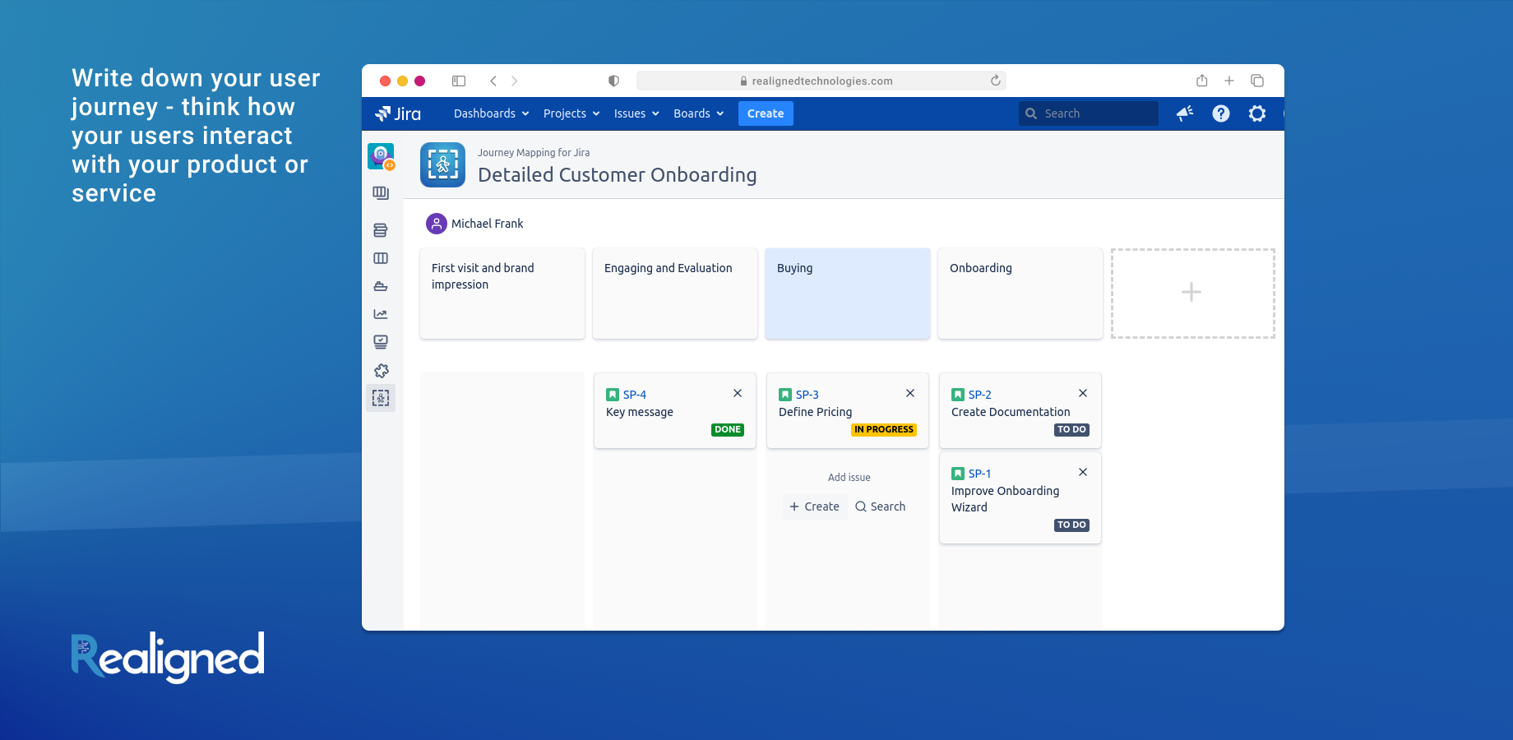
Task: Open the SP-2 issue link
Action: (x=980, y=395)
